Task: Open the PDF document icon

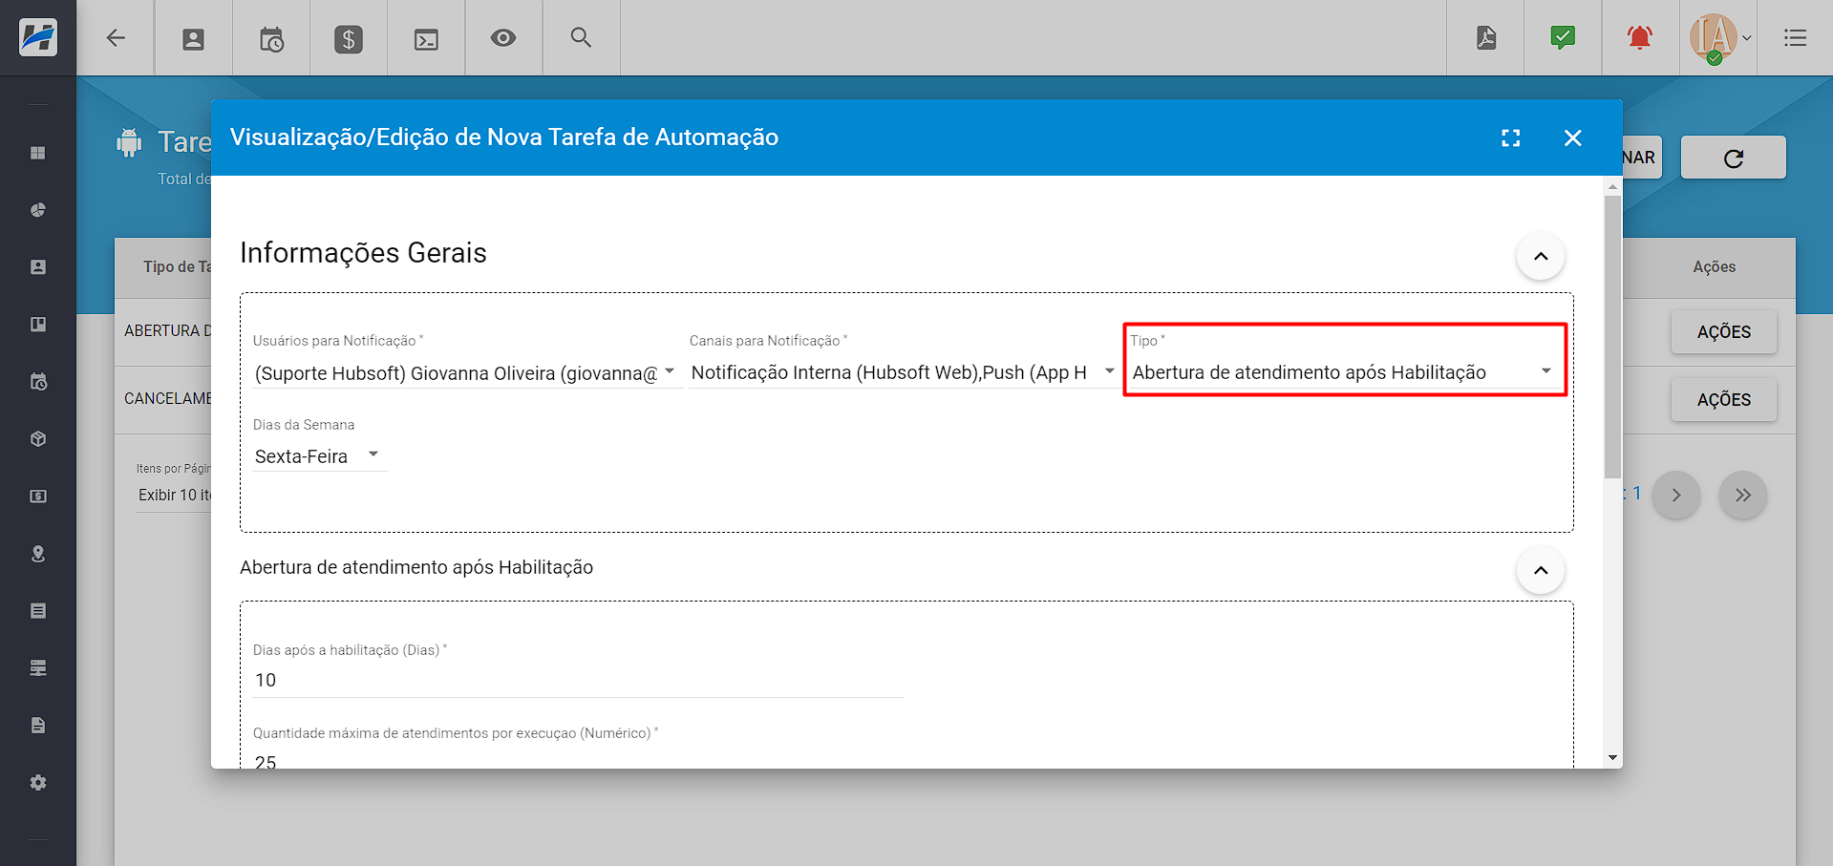Action: tap(1485, 38)
